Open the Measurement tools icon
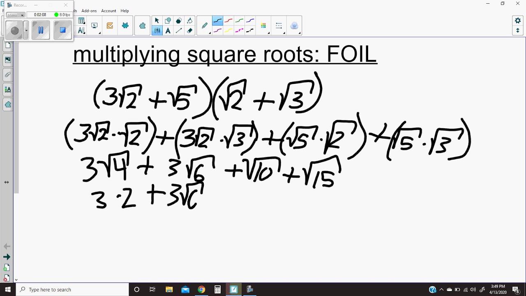Screen dimensions: 526x296 pos(81,30)
